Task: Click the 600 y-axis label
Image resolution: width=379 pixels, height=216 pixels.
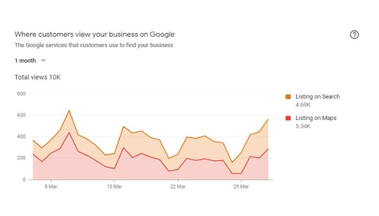Action: [21, 115]
